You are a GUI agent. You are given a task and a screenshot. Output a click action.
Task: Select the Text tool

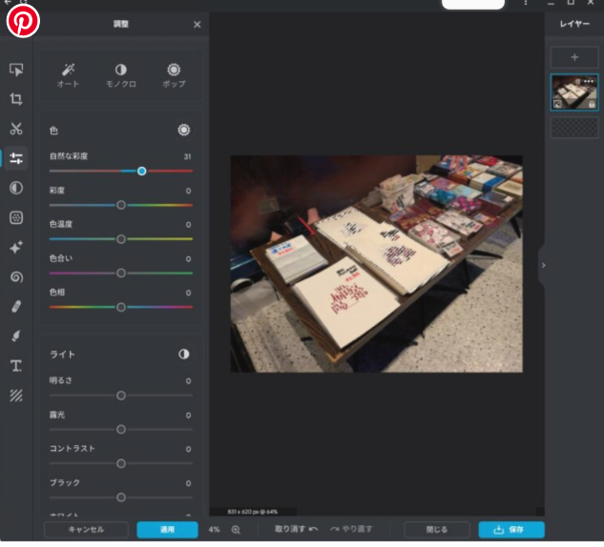tap(16, 365)
